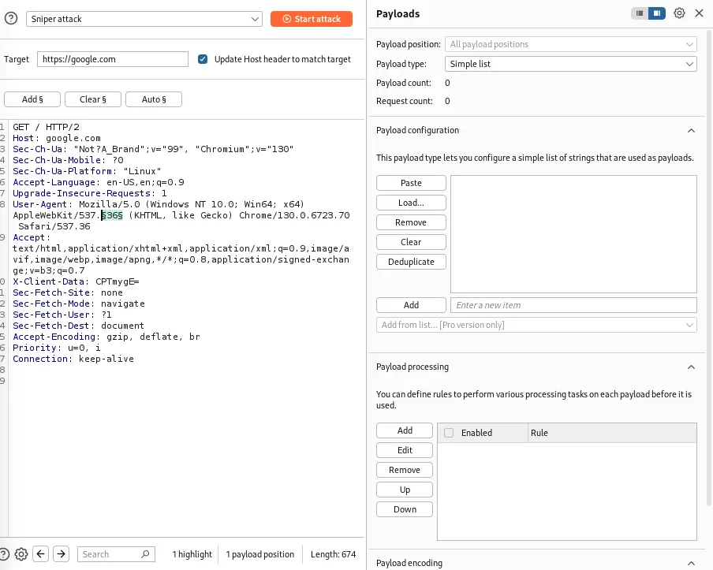Collapse the Payload configuration section
713x570 pixels.
click(x=691, y=130)
